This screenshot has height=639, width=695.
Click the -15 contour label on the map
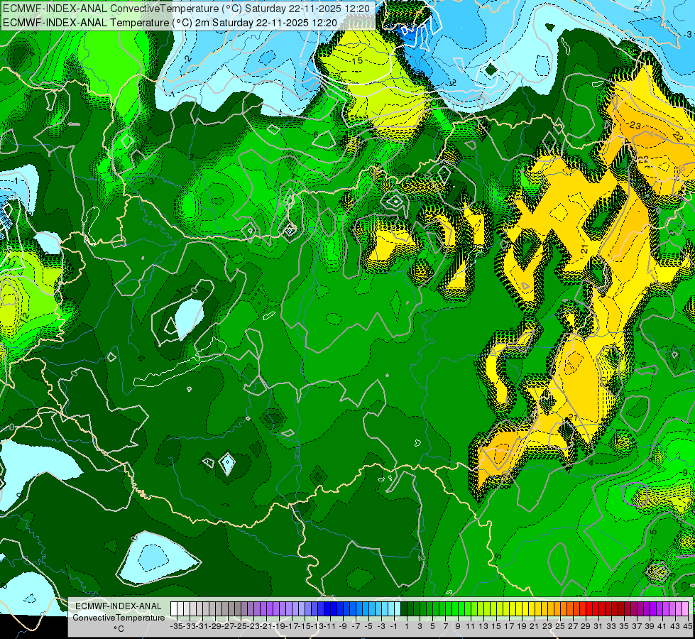tap(356, 61)
